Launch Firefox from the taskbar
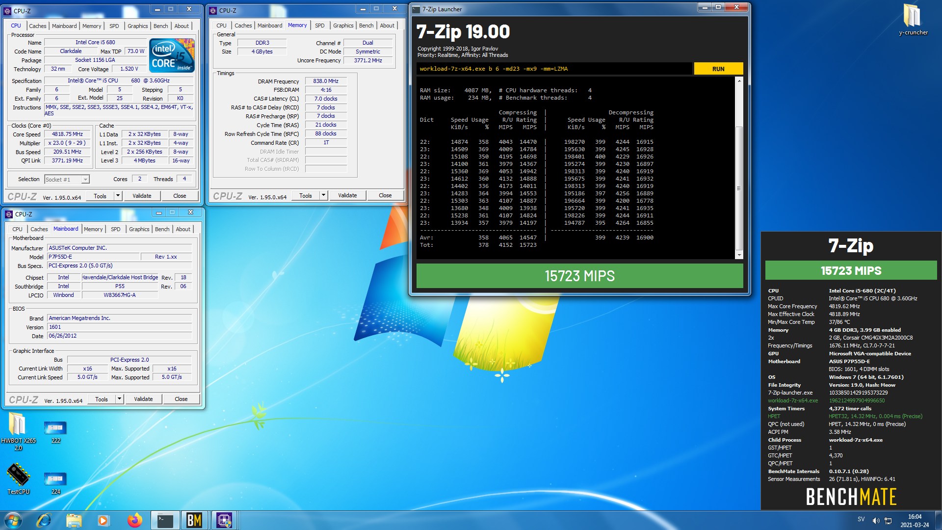 click(134, 520)
